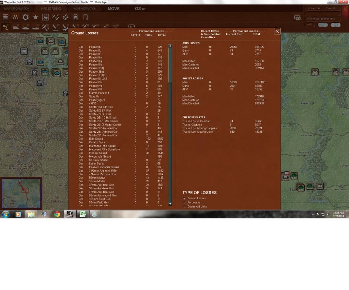Open Windows Media Player from the taskbar

click(x=18, y=214)
